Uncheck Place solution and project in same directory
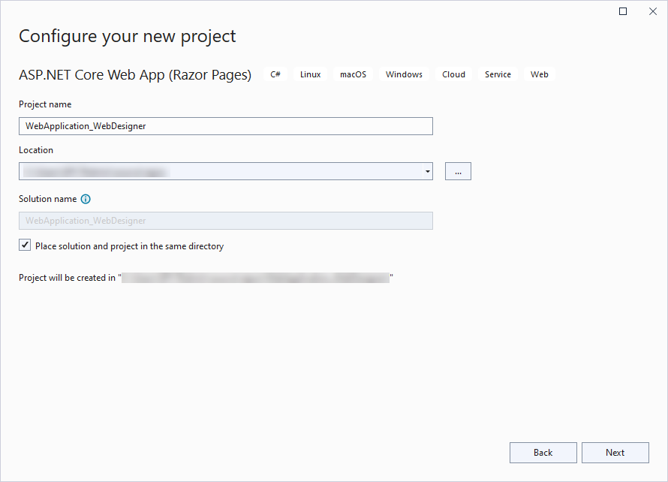 pos(25,245)
